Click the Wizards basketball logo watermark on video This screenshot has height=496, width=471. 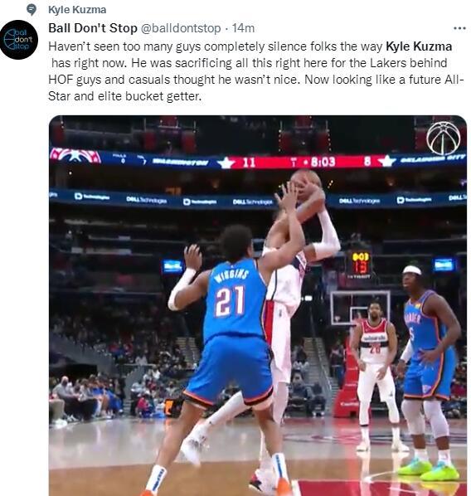443,138
